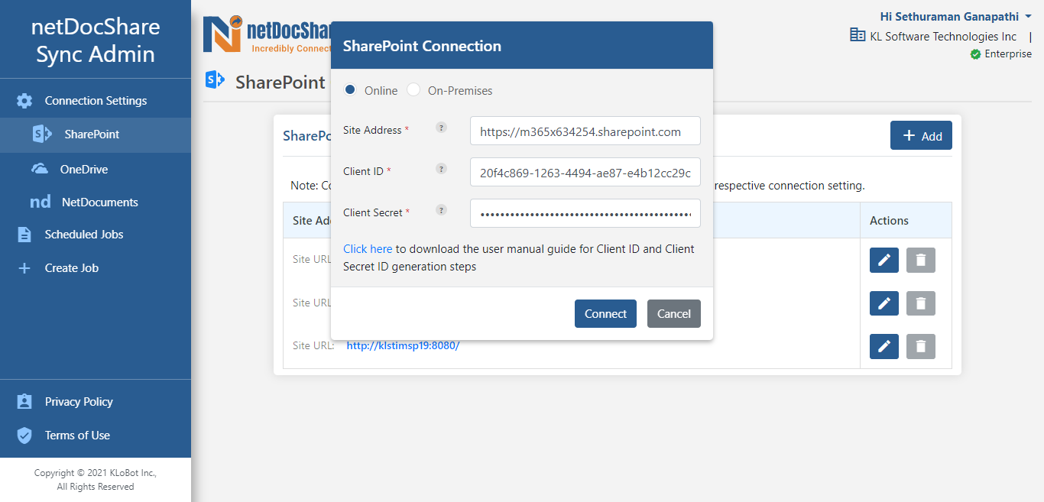This screenshot has width=1044, height=502.
Task: Click the Client Secret password field
Action: [x=585, y=213]
